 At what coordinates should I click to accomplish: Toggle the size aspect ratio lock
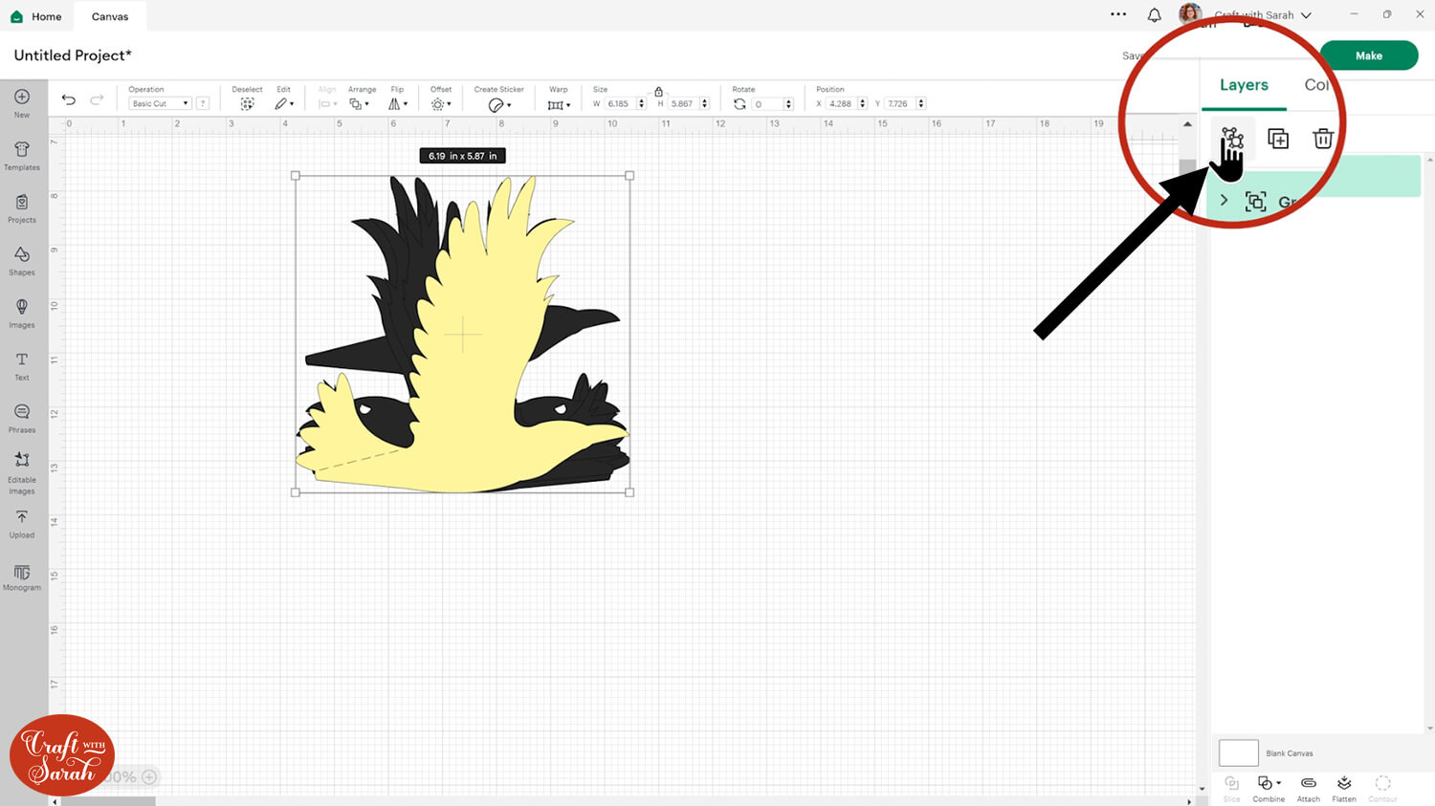click(658, 91)
